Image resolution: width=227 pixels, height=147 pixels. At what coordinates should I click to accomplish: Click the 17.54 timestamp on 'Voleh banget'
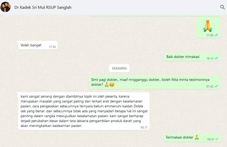pyautogui.click(x=52, y=47)
